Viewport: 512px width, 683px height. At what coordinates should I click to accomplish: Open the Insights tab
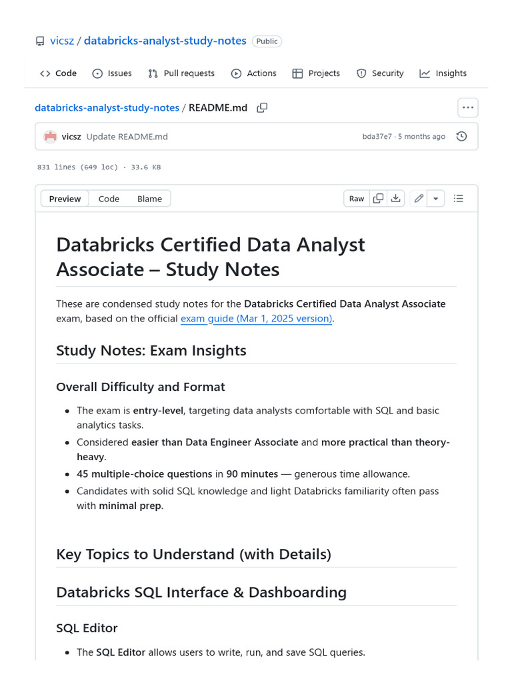(x=443, y=73)
